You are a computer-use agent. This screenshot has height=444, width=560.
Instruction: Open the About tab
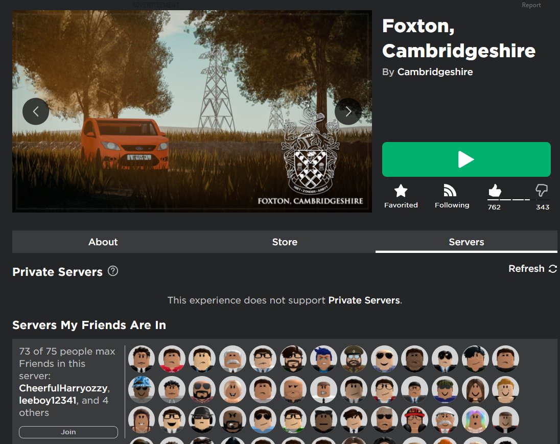(103, 242)
